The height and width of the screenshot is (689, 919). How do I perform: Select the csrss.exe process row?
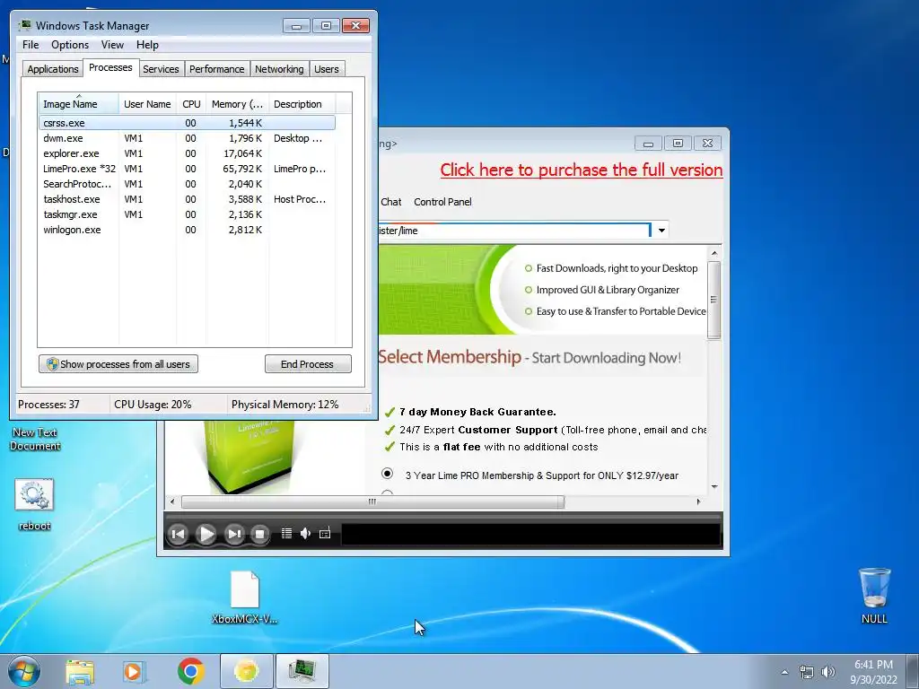pyautogui.click(x=187, y=123)
